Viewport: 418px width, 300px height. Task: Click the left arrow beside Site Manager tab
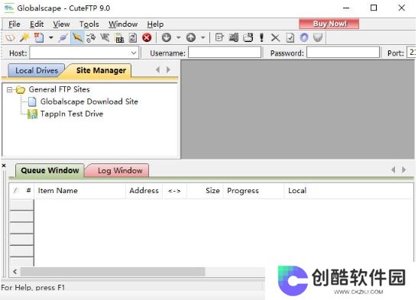coord(158,69)
